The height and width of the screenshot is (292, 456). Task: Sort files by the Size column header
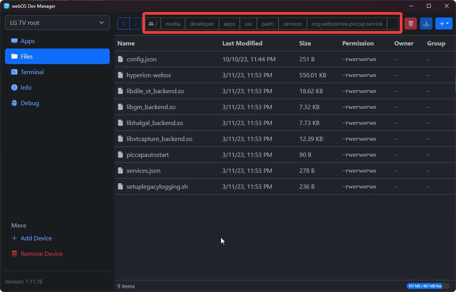tap(305, 43)
